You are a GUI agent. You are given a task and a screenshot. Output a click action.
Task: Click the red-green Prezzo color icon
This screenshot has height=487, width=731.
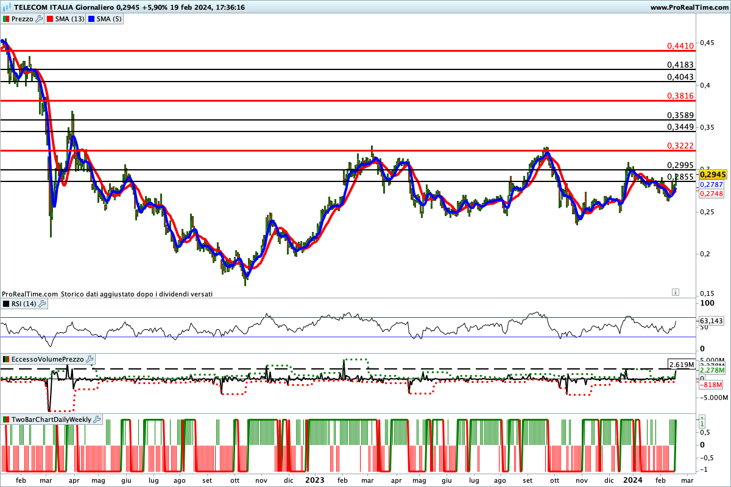pyautogui.click(x=5, y=19)
